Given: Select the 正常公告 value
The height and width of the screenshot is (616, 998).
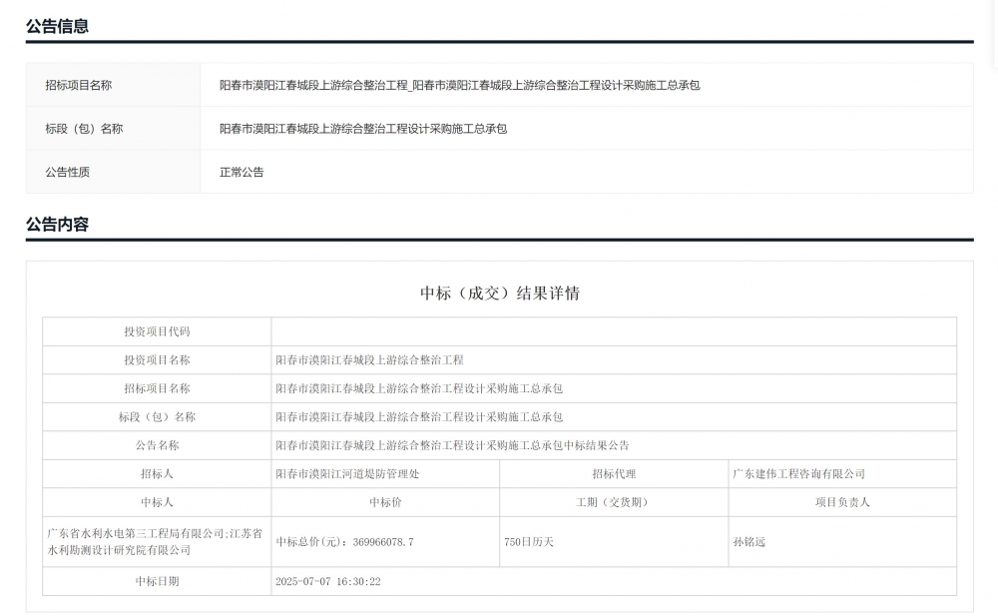Looking at the screenshot, I should [242, 172].
